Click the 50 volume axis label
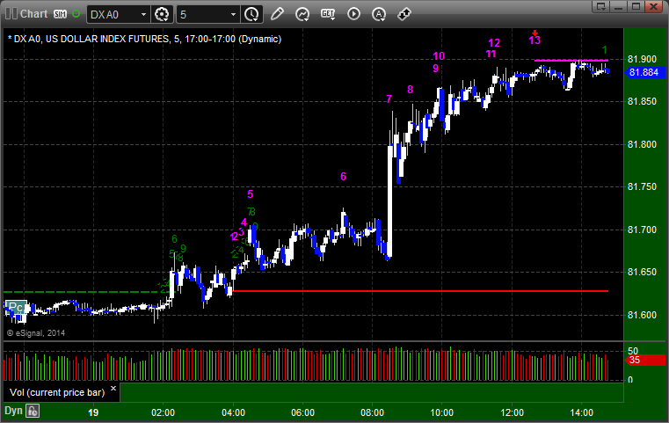 pos(633,351)
